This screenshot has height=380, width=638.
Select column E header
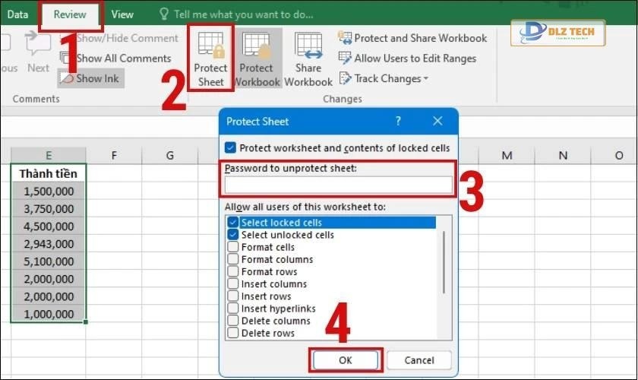[x=49, y=155]
